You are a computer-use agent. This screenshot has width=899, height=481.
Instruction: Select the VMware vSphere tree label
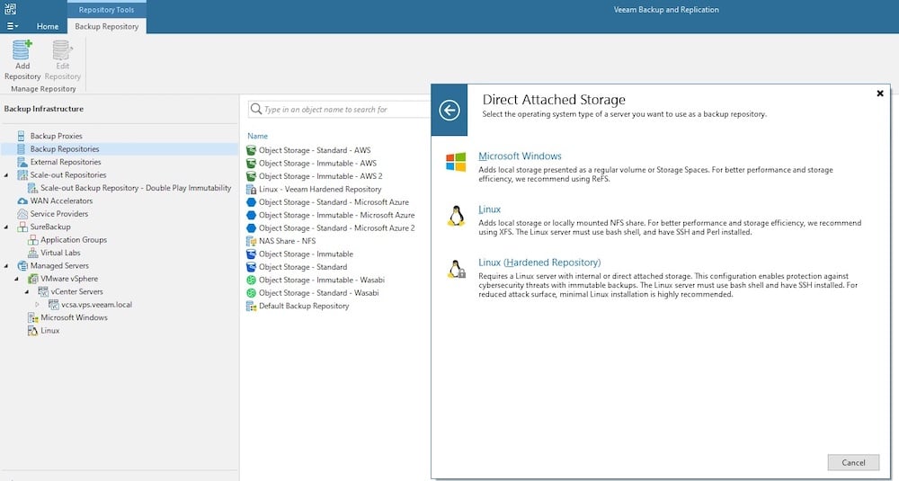(69, 279)
